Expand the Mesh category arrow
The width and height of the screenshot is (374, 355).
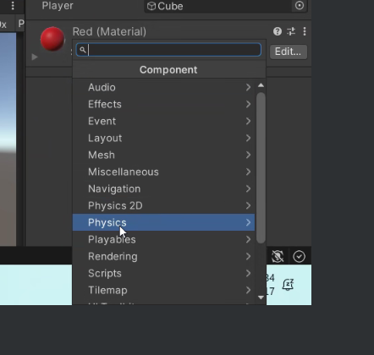tap(248, 155)
